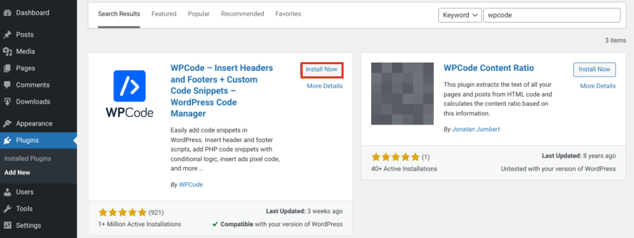
Task: Click the Settings icon in sidebar
Action: pos(7,226)
